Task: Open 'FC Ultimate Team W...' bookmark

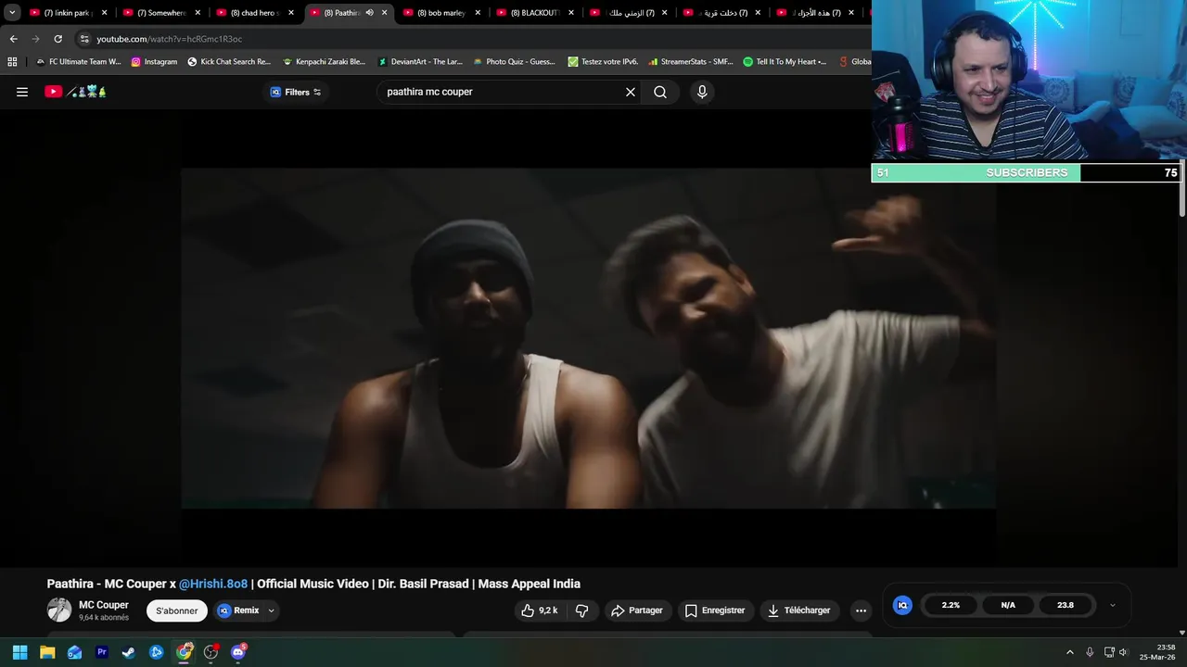Action: coord(78,62)
